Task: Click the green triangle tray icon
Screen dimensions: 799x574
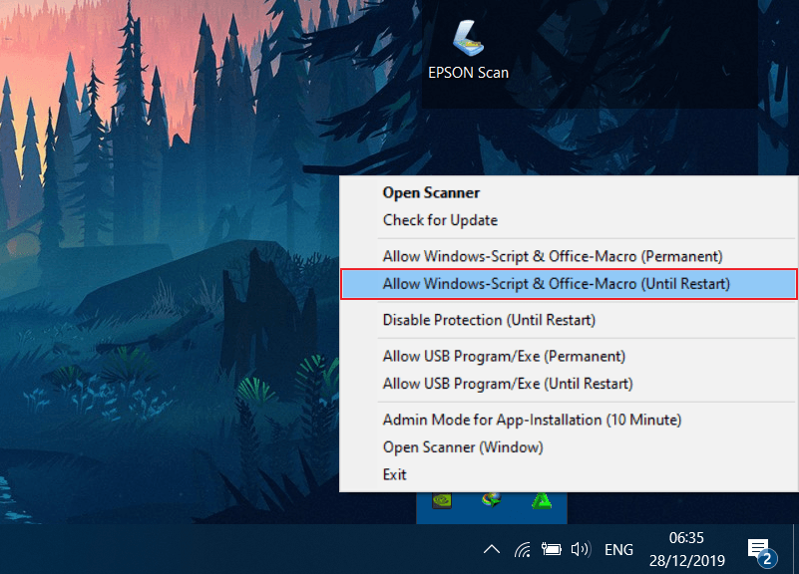Action: (542, 501)
